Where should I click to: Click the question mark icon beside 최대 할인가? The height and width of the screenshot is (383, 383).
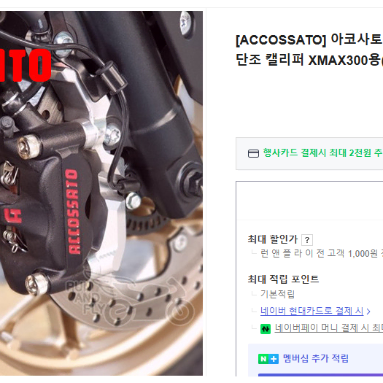[307, 240]
